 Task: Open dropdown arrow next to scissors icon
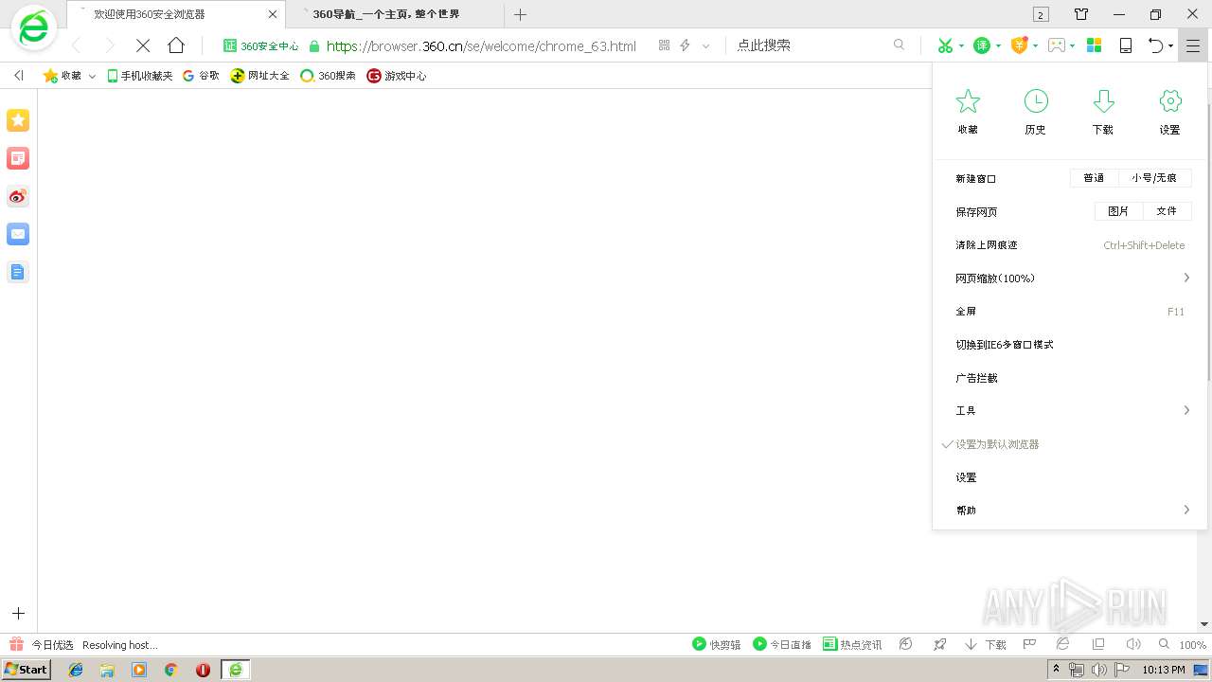(960, 46)
